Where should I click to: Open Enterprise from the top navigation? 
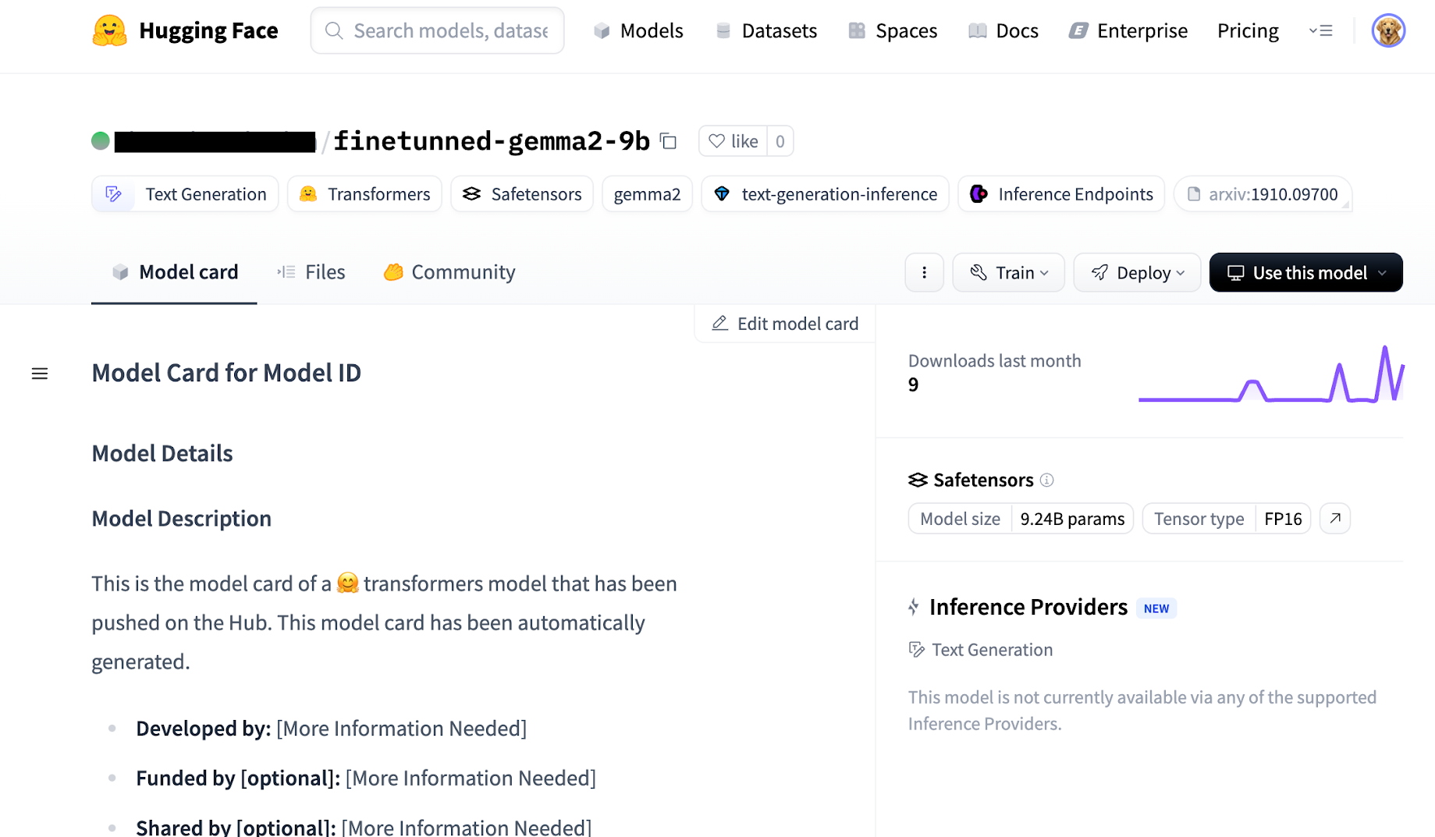coord(1128,30)
